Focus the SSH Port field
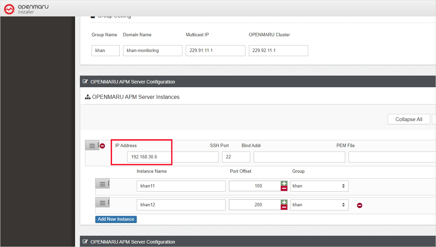Image resolution: width=436 pixels, height=247 pixels. tap(236, 157)
